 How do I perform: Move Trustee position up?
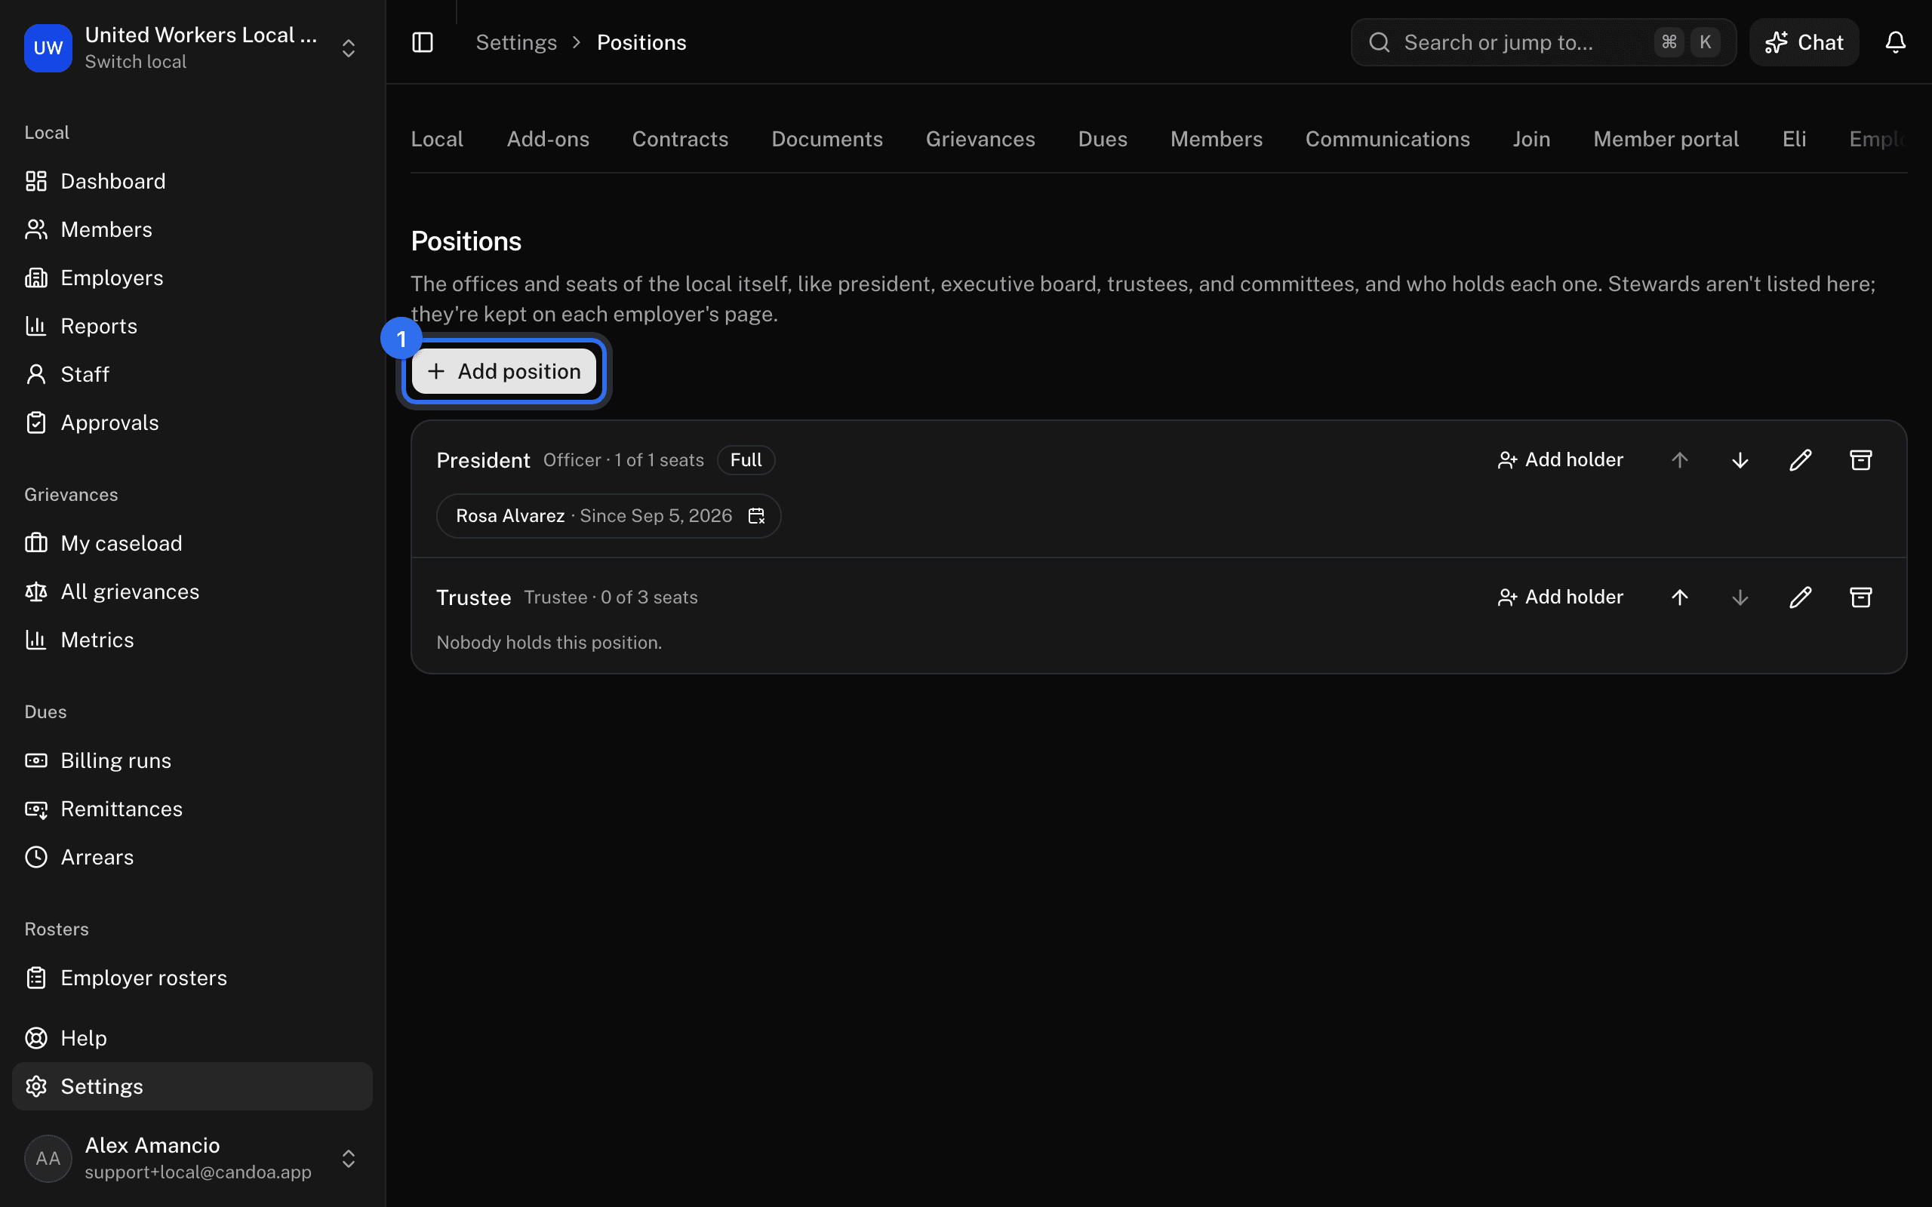click(1680, 597)
